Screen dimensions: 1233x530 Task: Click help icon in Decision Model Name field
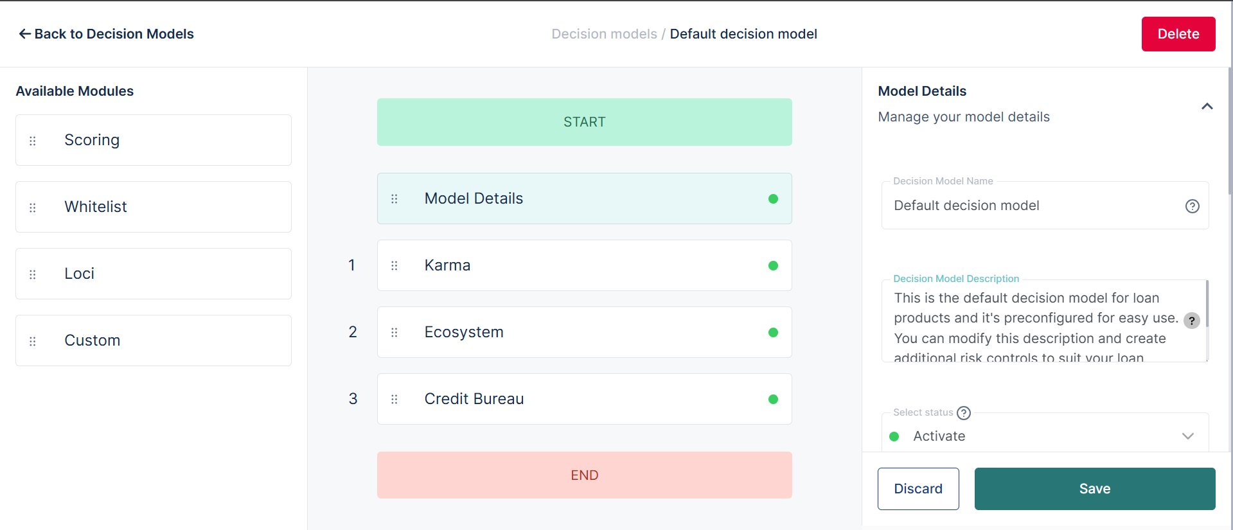(x=1192, y=206)
